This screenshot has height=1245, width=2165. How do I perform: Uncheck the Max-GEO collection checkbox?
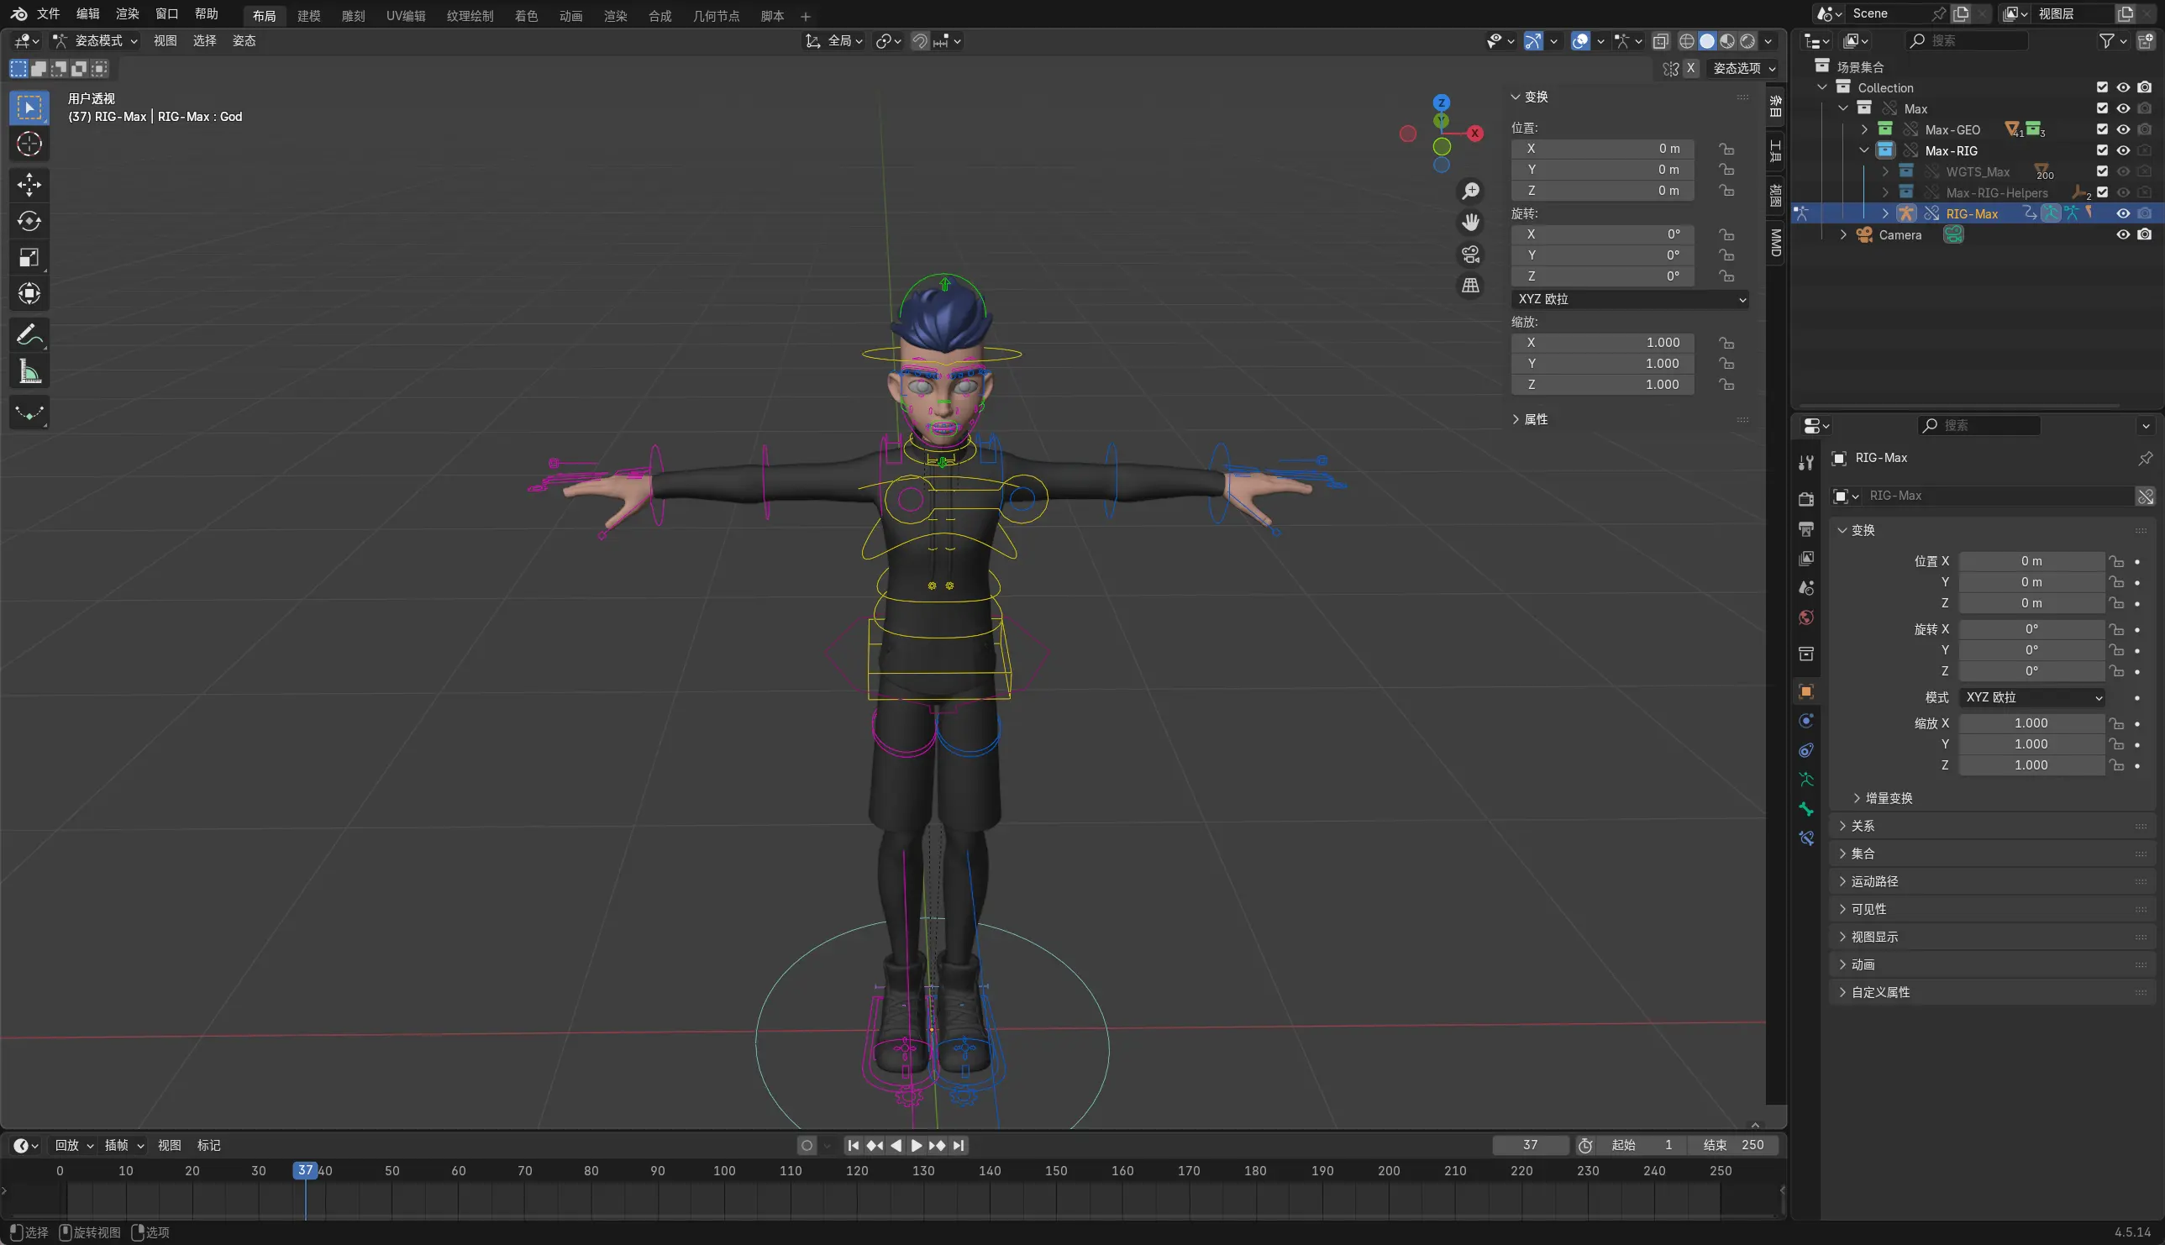pyautogui.click(x=2102, y=129)
